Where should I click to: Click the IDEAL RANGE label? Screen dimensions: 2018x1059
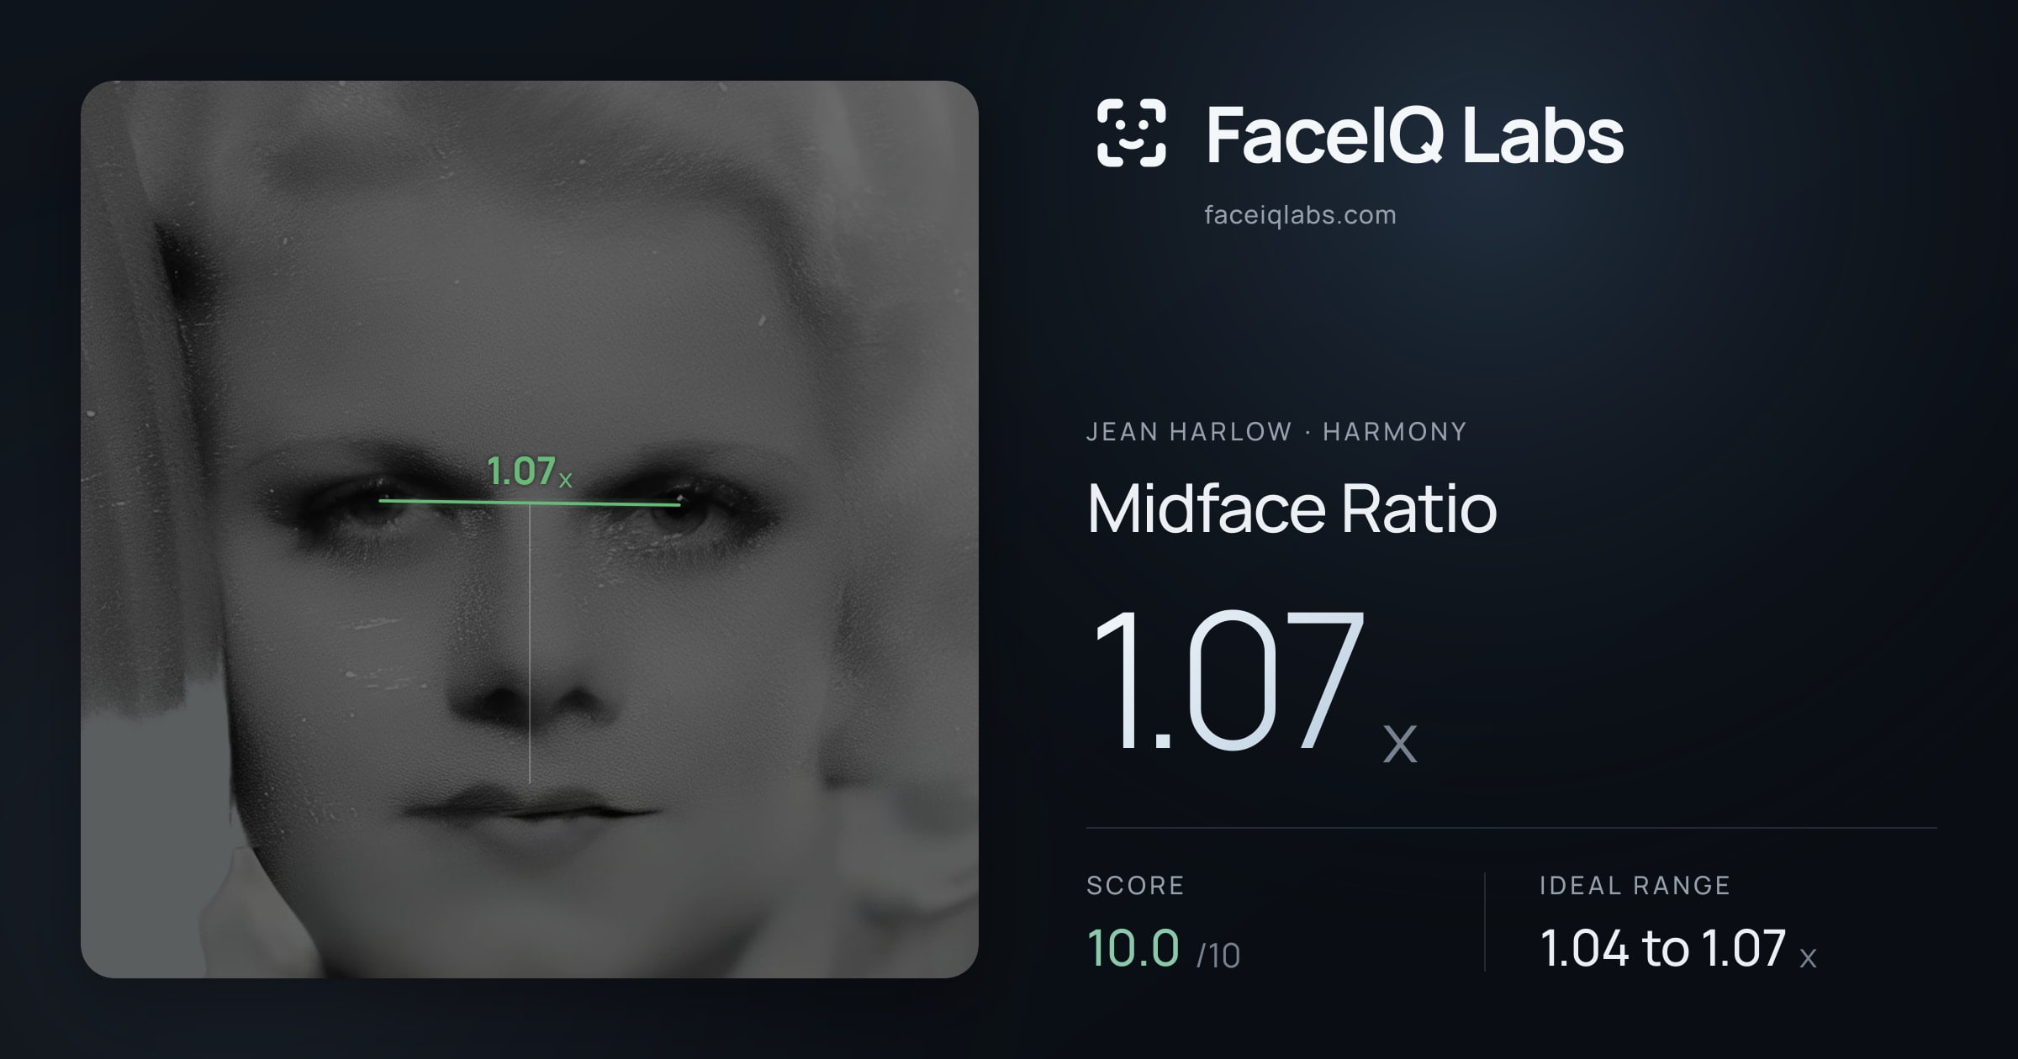(1635, 885)
